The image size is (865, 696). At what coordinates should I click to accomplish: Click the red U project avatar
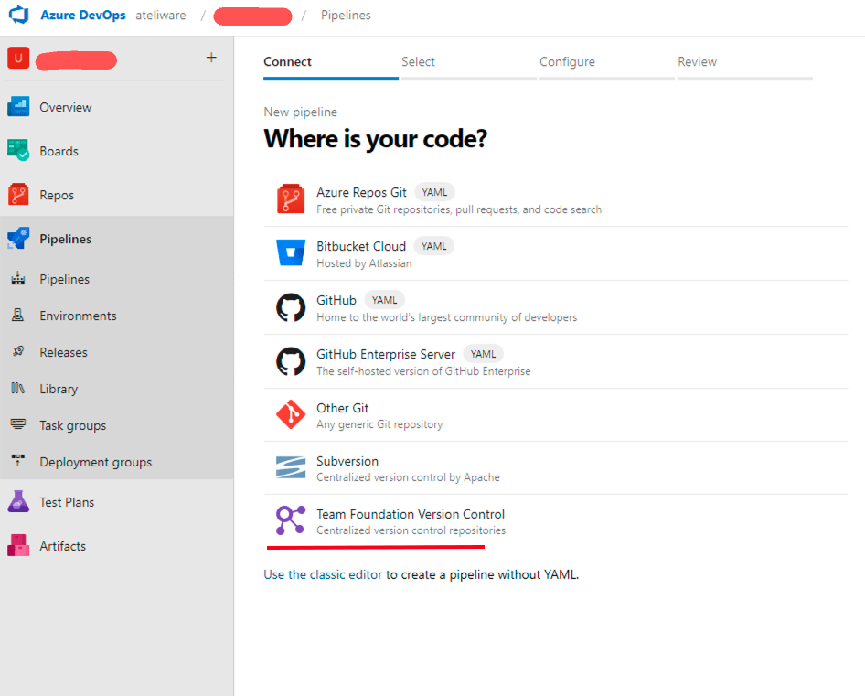pos(18,58)
